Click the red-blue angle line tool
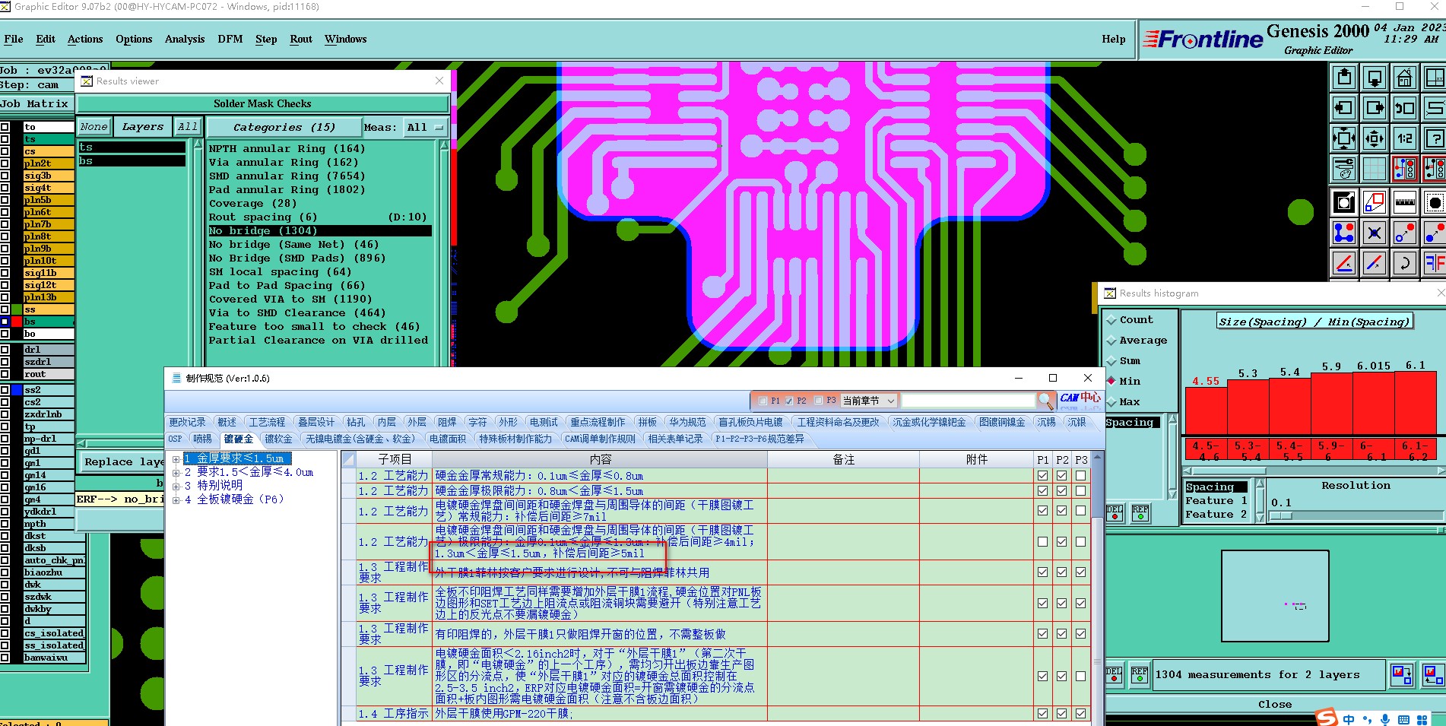The width and height of the screenshot is (1446, 726). (1344, 263)
